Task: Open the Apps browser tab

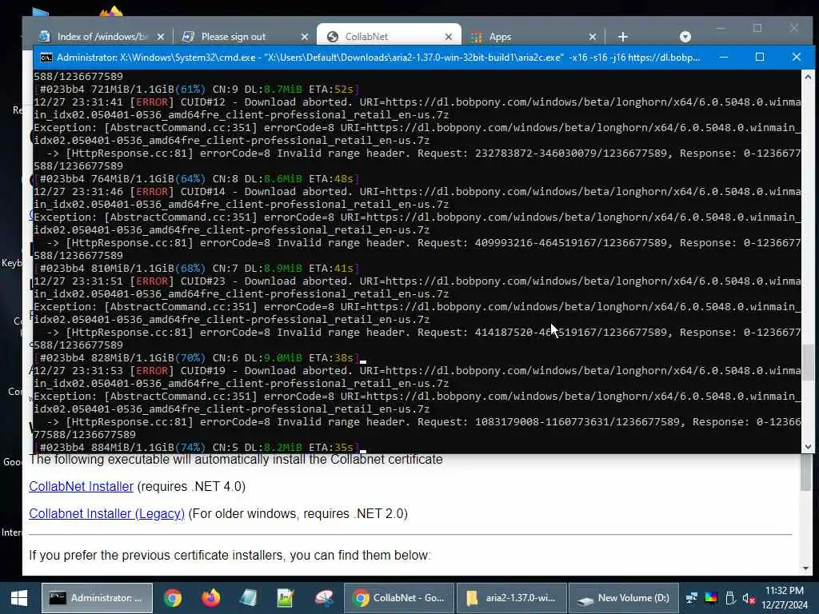Action: click(x=500, y=37)
